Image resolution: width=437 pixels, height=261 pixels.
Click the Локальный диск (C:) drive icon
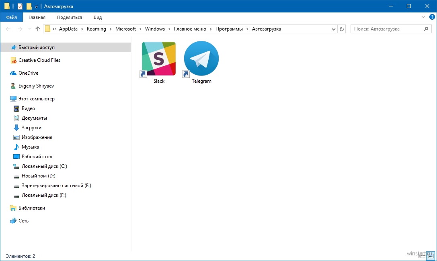(x=16, y=166)
